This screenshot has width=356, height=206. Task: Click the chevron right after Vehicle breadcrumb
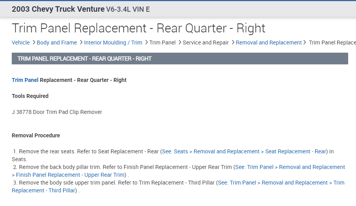tap(34, 42)
